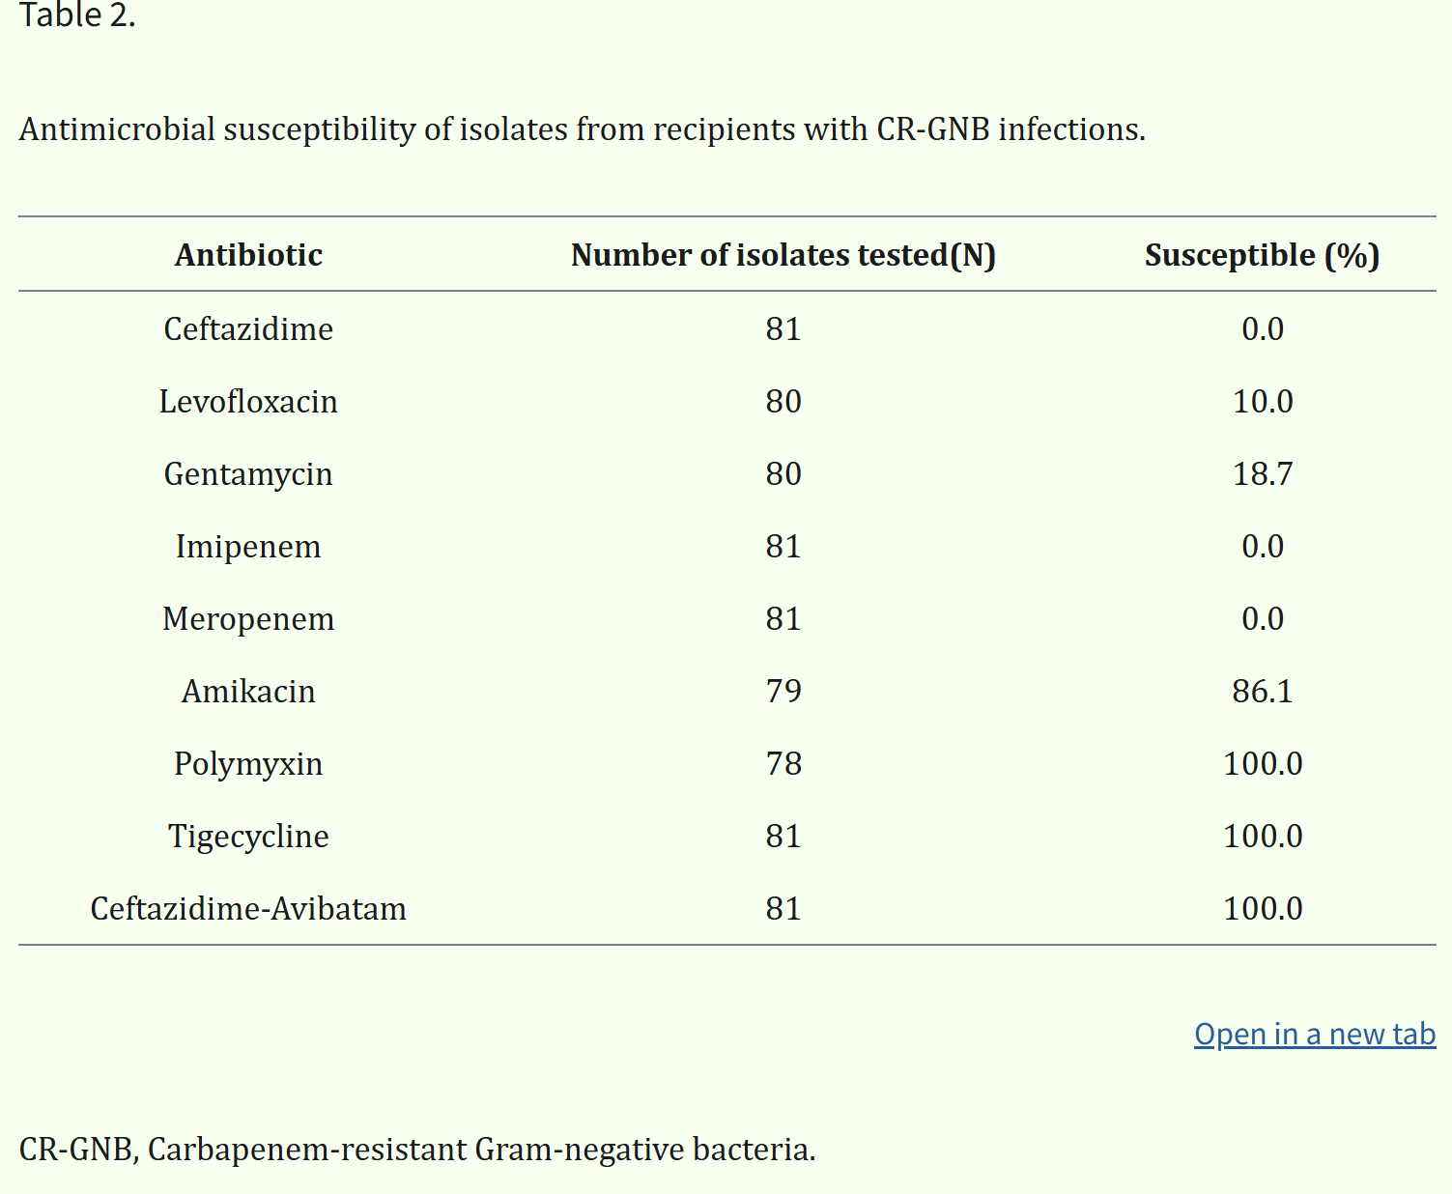
Task: Click the Number of isolates tested(N) header
Action: (x=783, y=255)
